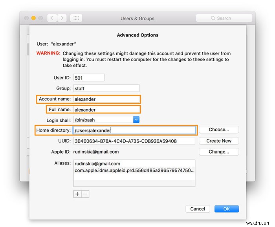Click the UUID field

pyautogui.click(x=134, y=141)
